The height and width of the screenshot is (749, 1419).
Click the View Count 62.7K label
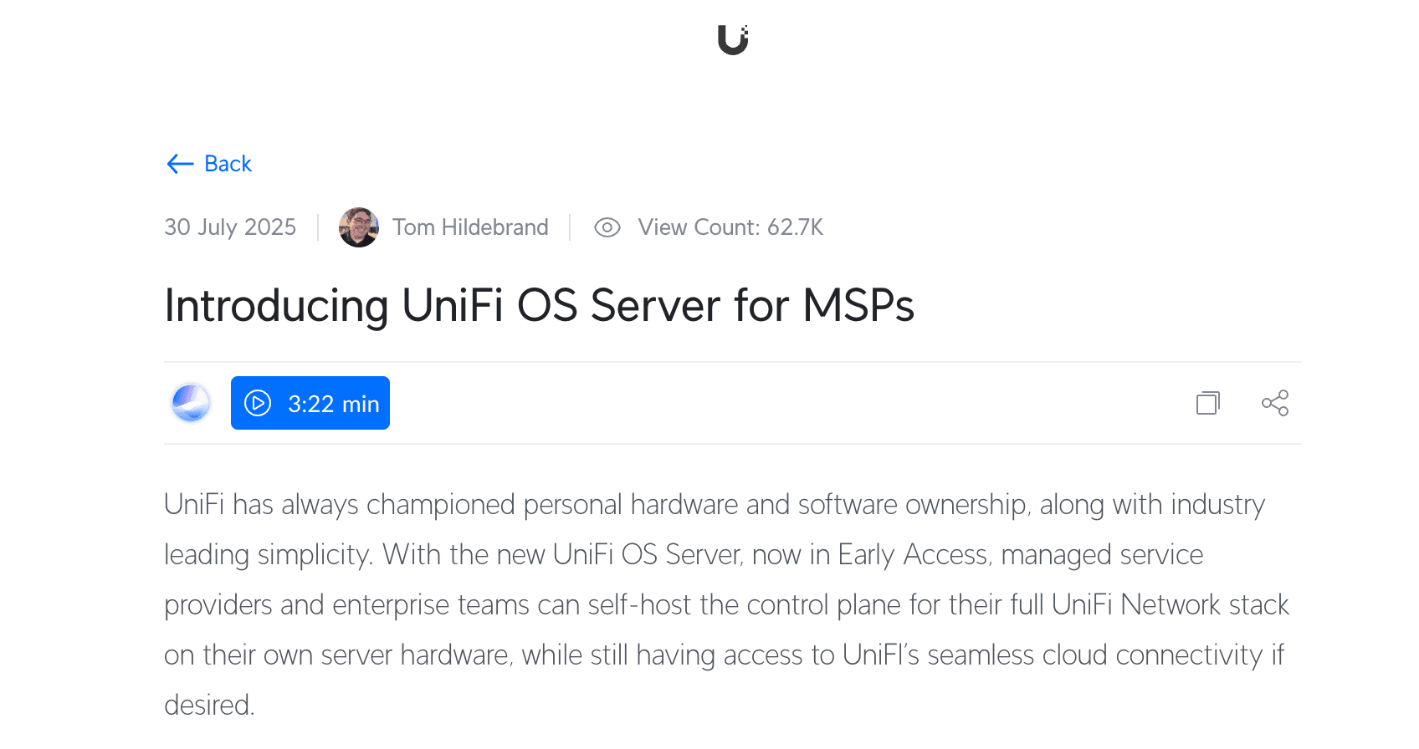(730, 227)
